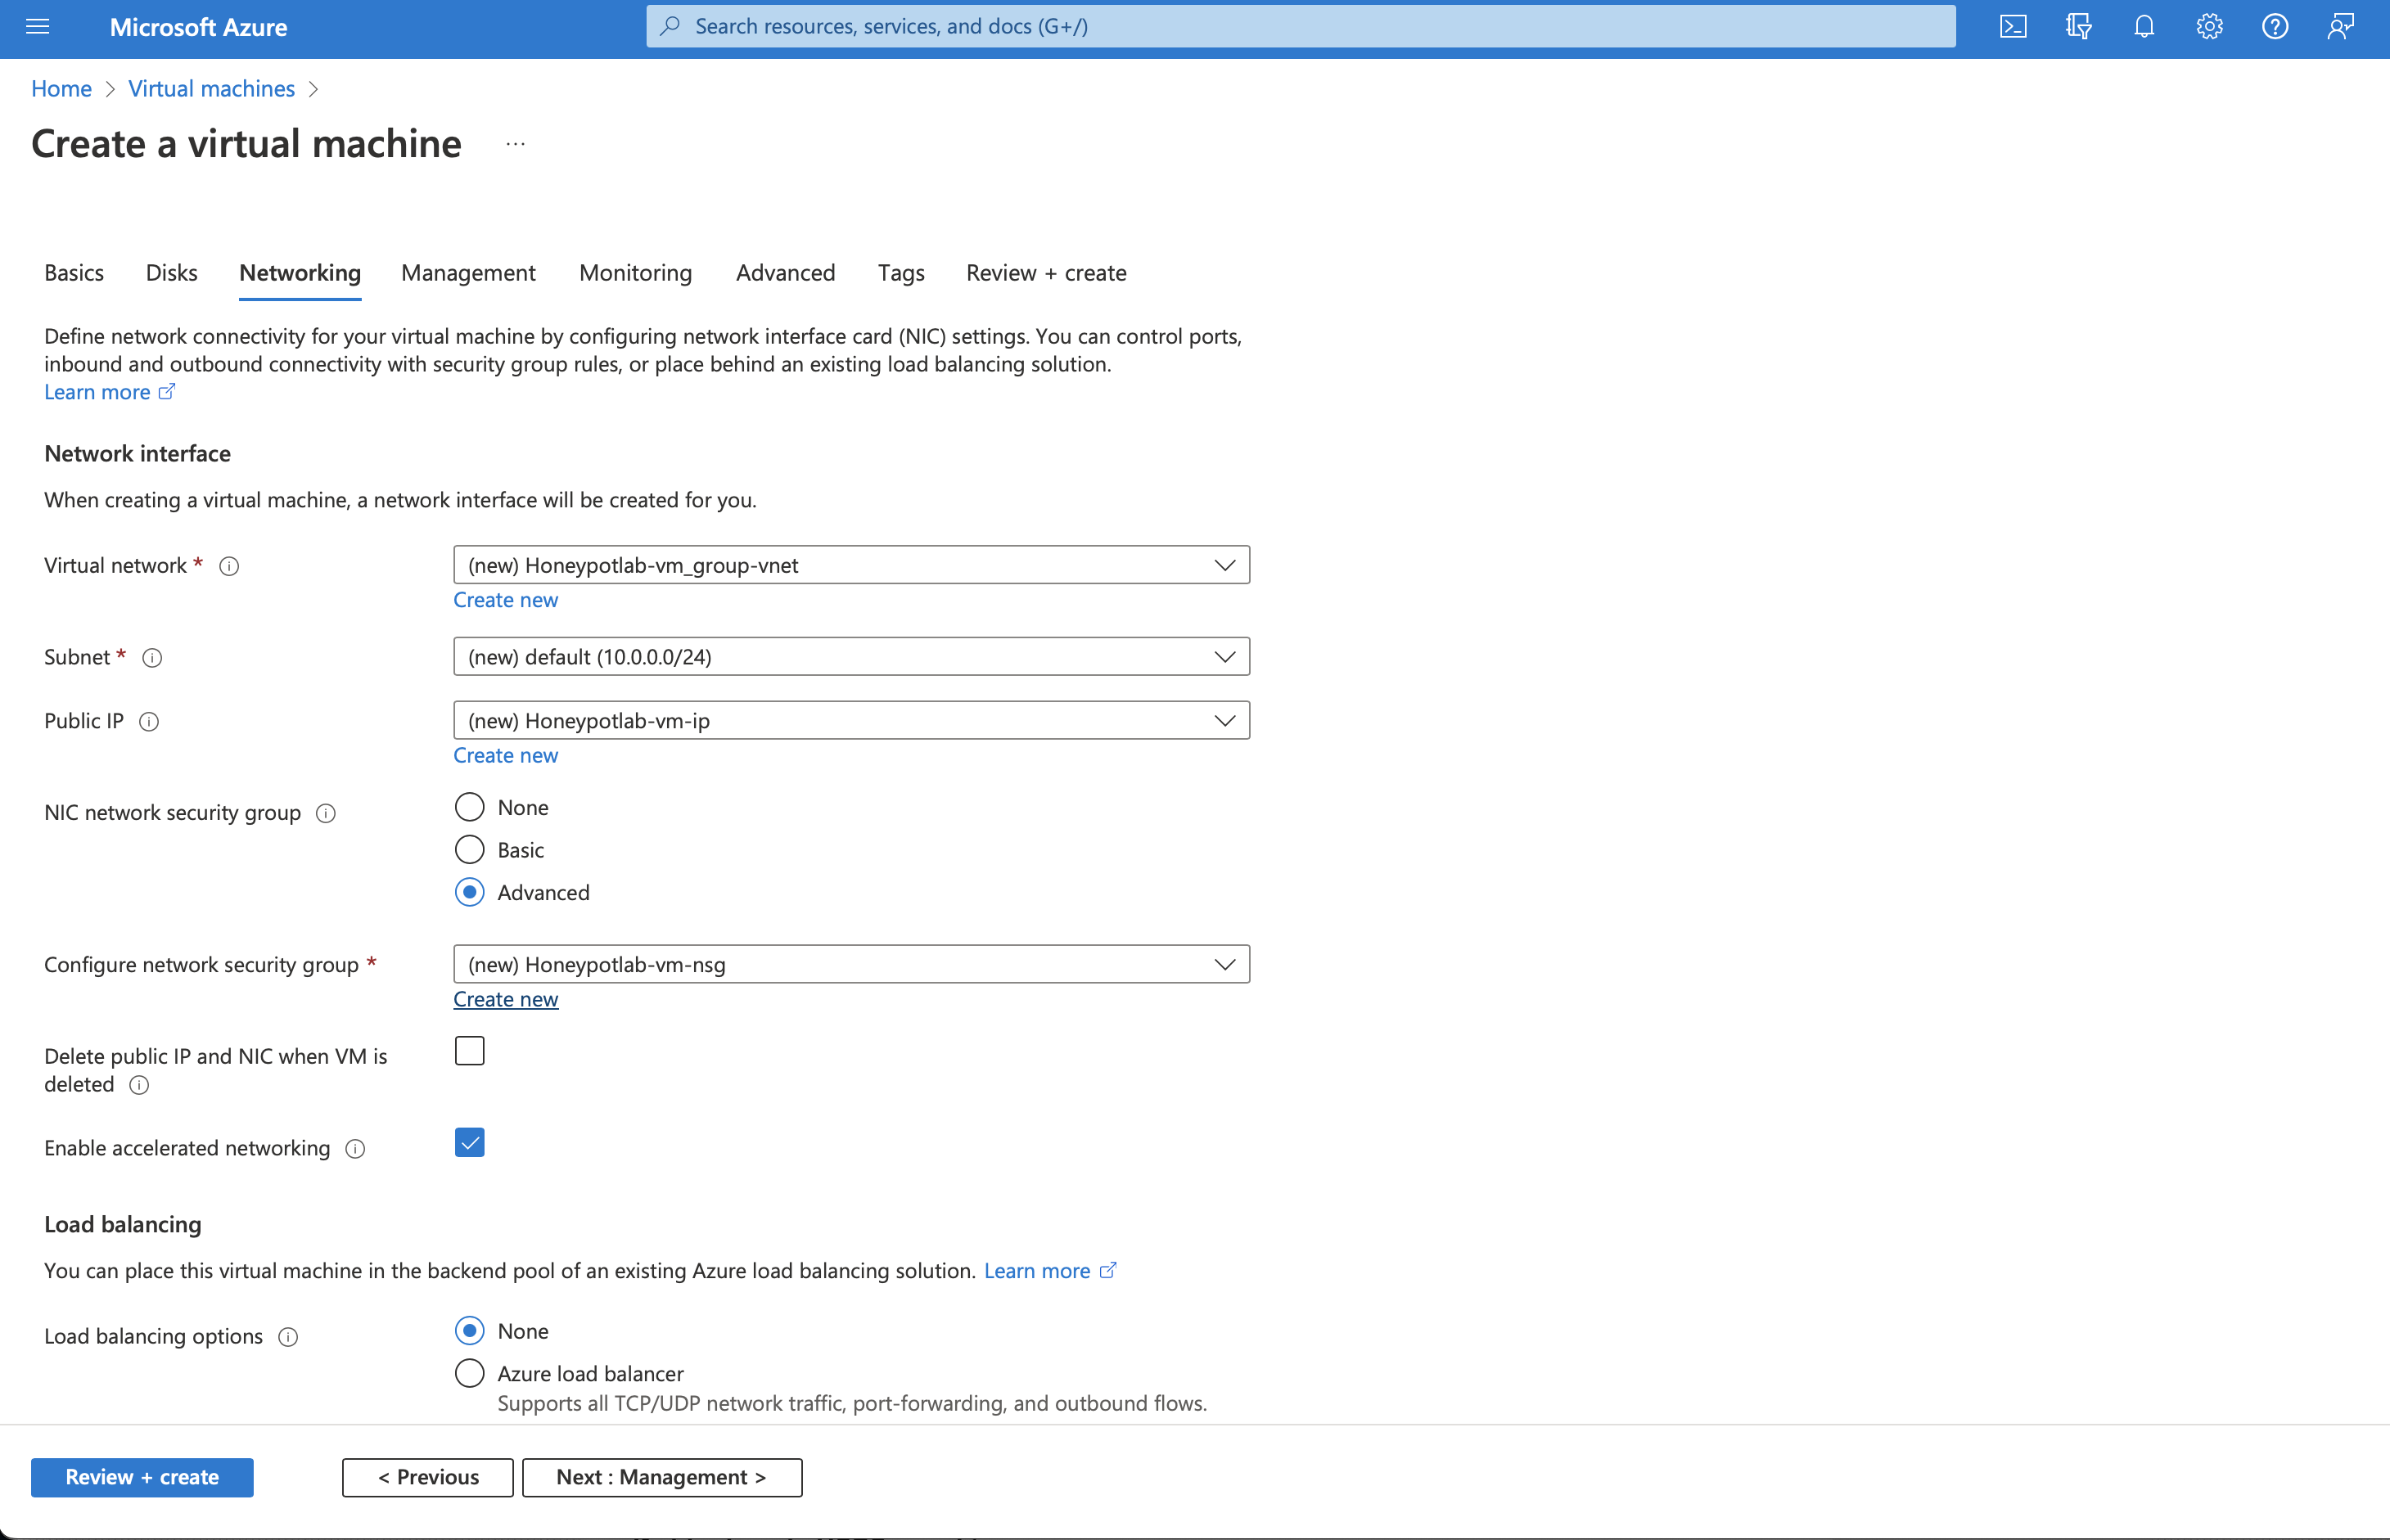
Task: Open the portal hamburger menu
Action: tap(37, 27)
